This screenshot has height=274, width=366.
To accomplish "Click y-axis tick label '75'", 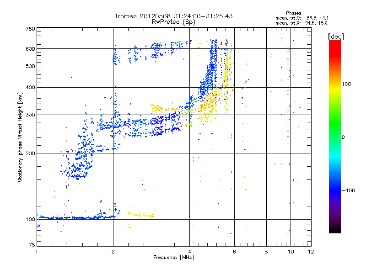I will pos(32,245).
